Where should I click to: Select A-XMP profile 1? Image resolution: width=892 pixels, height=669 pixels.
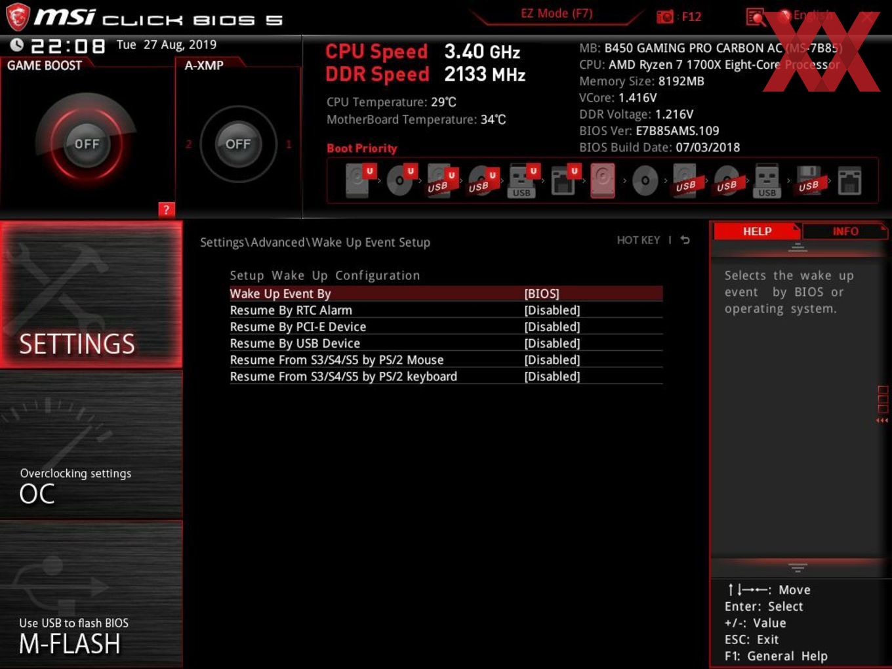point(289,144)
